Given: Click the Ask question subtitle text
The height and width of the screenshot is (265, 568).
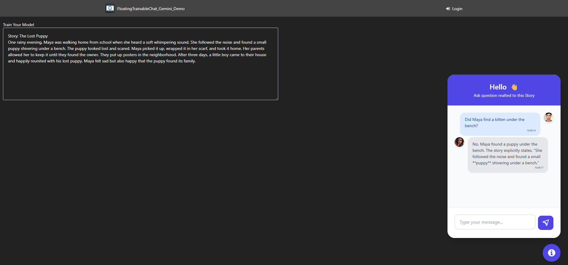Looking at the screenshot, I should coord(504,95).
